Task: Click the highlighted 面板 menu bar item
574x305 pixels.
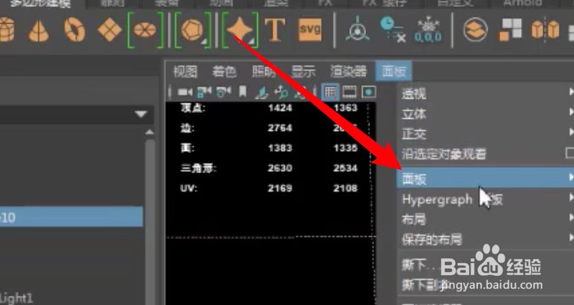Action: coord(394,71)
